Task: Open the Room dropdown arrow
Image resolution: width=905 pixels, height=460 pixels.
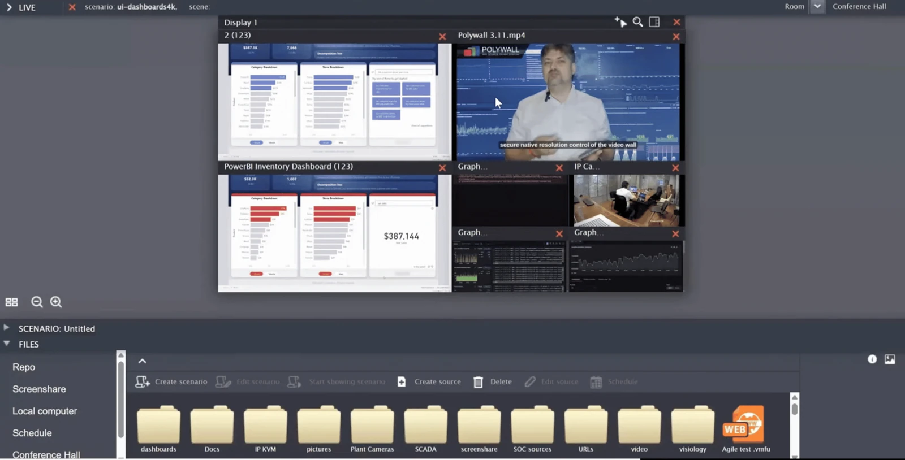Action: tap(817, 7)
